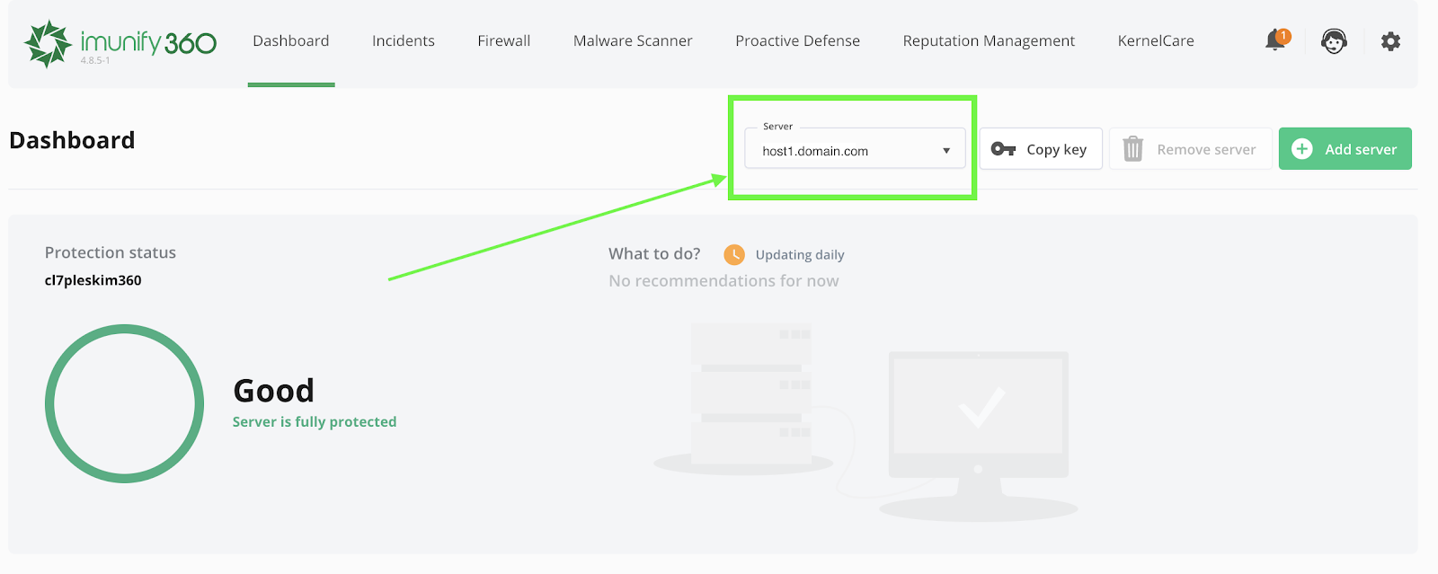Click the Imunify360 logo icon
The height and width of the screenshot is (574, 1438).
click(48, 43)
